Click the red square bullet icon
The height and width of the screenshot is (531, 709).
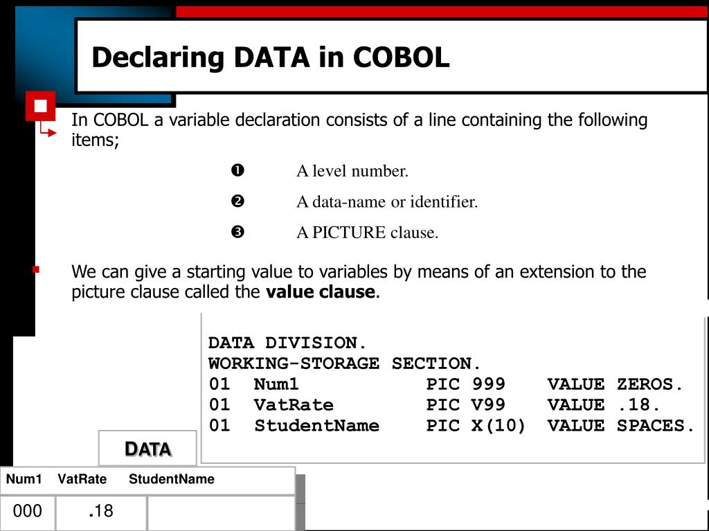[40, 106]
